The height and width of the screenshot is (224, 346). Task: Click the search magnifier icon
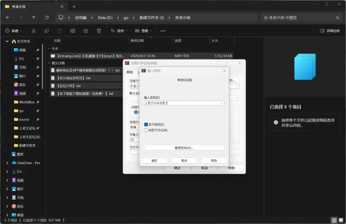(x=337, y=18)
